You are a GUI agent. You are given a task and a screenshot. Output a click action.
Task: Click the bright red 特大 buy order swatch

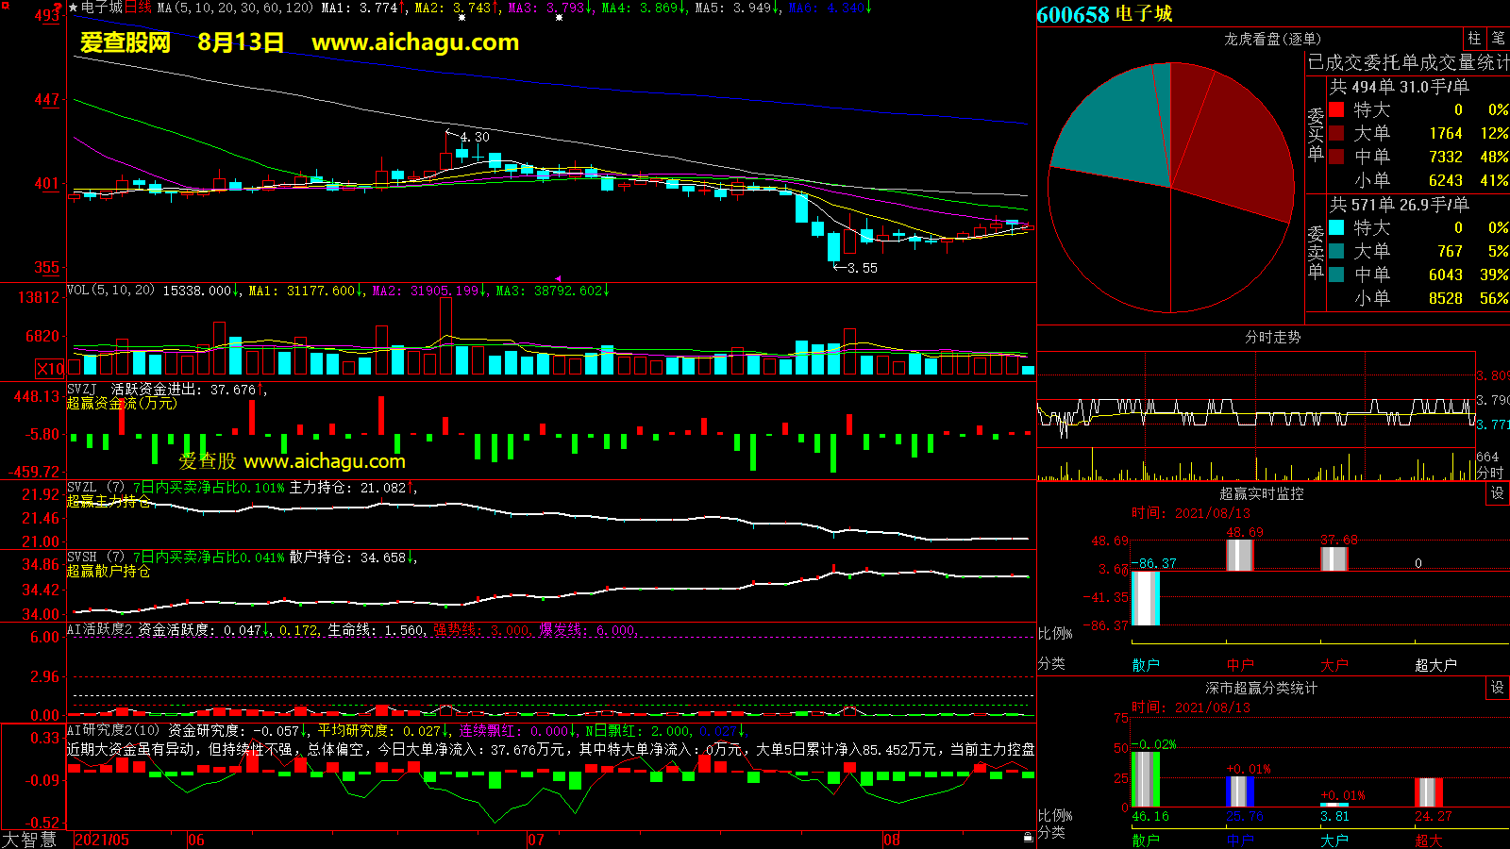[x=1336, y=109]
